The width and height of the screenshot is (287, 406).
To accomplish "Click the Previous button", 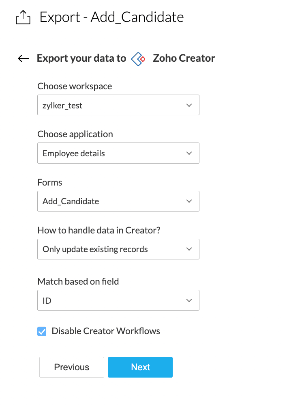I will 72,367.
